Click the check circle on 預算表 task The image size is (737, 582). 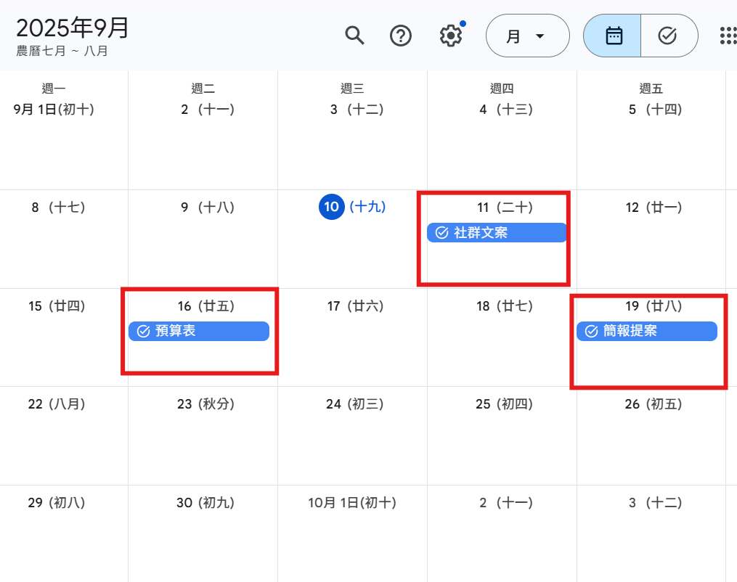(x=143, y=332)
